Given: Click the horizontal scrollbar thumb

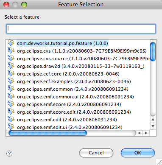Looking at the screenshot, I should 48,133.
